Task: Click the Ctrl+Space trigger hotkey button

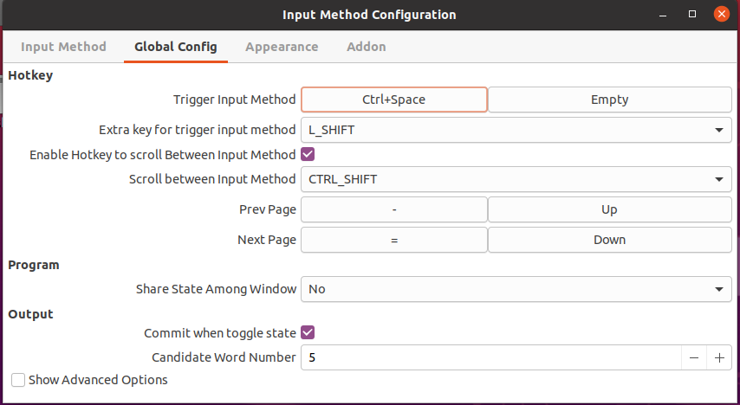Action: pos(394,100)
